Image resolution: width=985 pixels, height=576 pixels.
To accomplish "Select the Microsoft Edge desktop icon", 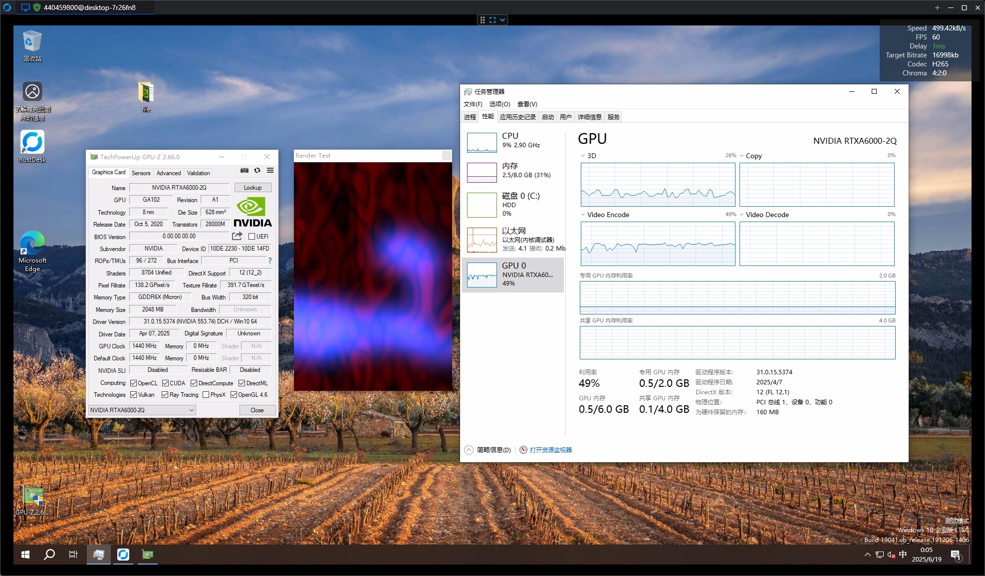I will point(32,252).
